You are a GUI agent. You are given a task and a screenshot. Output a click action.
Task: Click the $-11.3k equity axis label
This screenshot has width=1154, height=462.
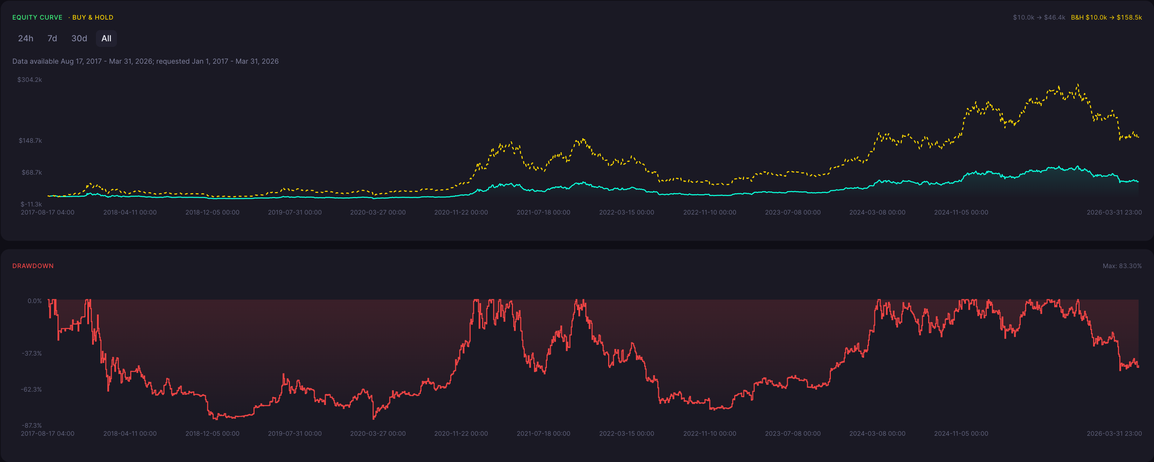pyautogui.click(x=31, y=204)
